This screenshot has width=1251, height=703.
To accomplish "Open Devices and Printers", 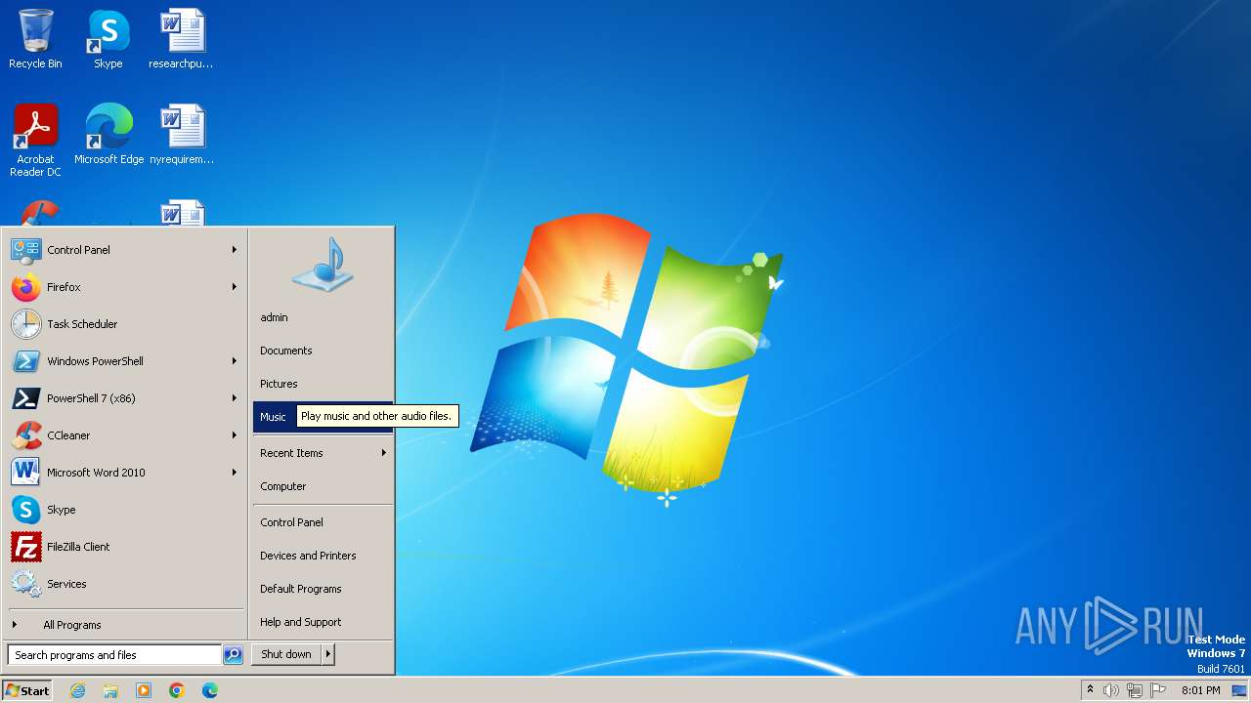I will point(323,556).
